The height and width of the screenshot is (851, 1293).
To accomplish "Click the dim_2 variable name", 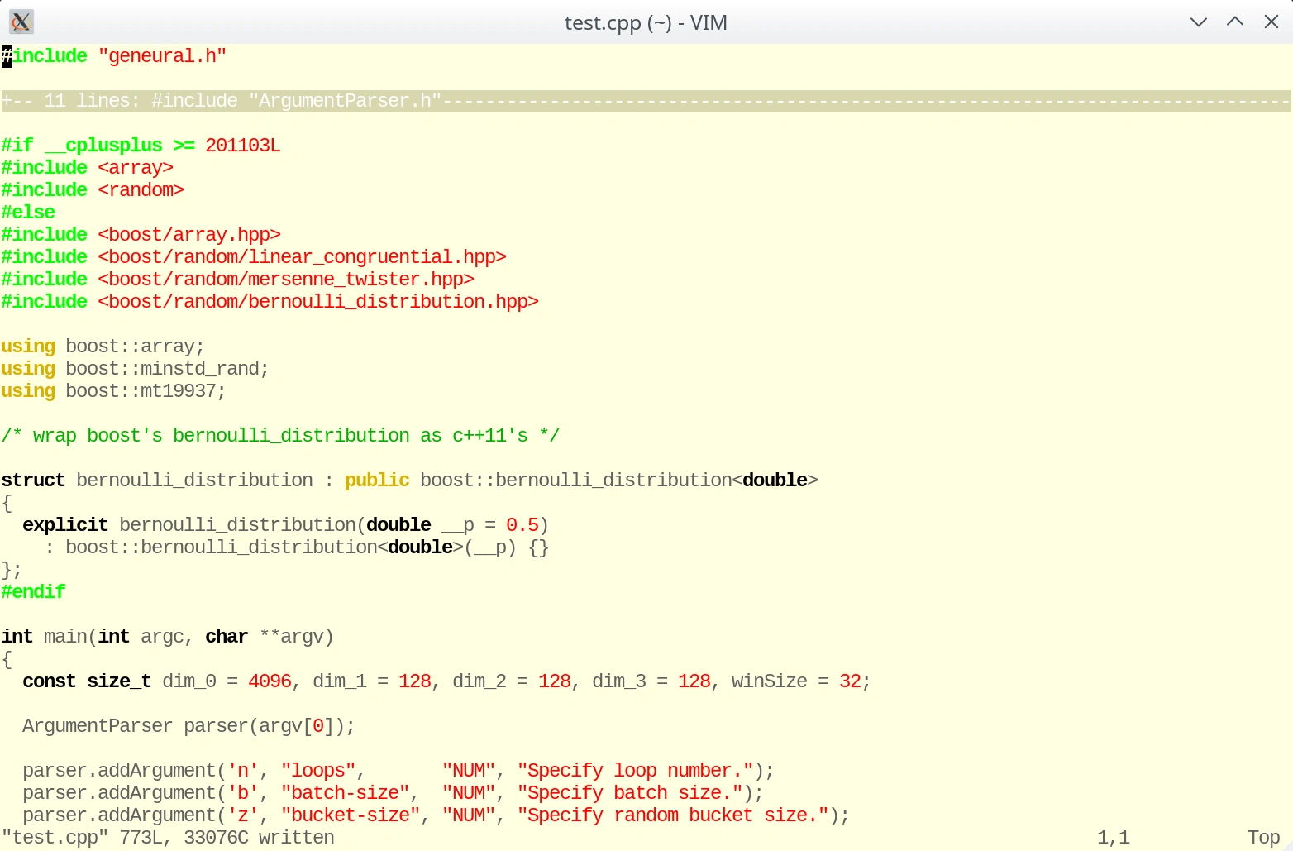I will point(480,681).
